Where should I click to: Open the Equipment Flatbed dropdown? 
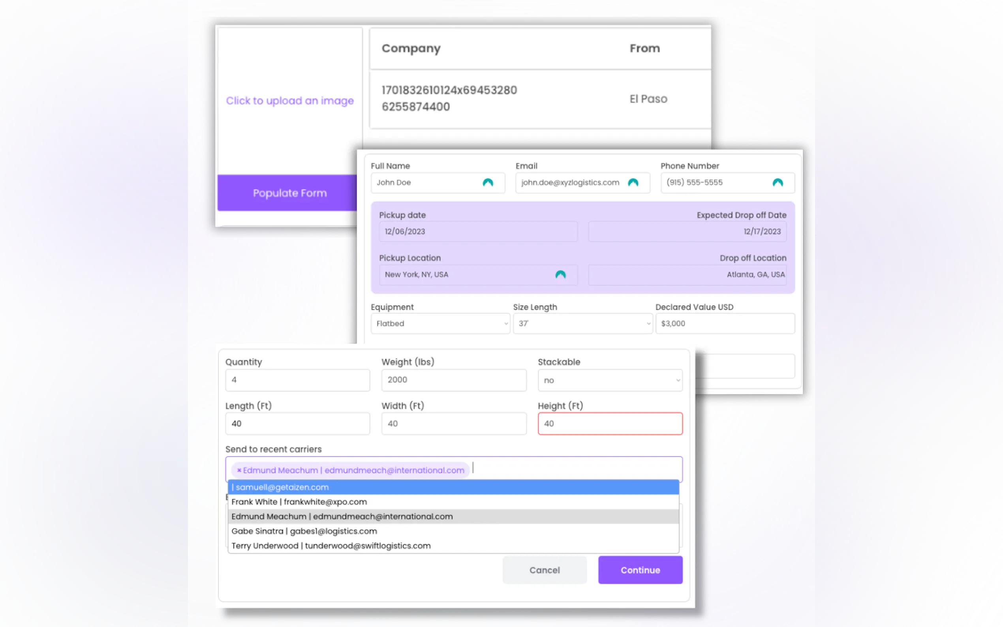(x=440, y=323)
